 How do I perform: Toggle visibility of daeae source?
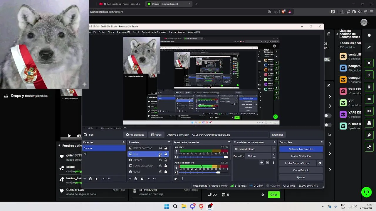point(160,172)
